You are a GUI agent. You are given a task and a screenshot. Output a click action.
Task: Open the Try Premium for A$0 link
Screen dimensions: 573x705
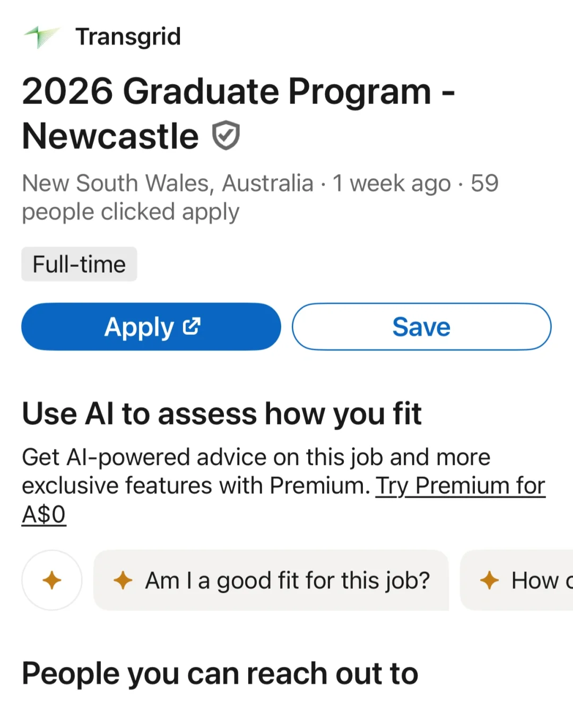(460, 486)
